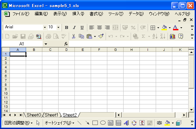Viewport: 196px width, 129px height.
Task: Apply borders to selection
Action: pos(153,28)
